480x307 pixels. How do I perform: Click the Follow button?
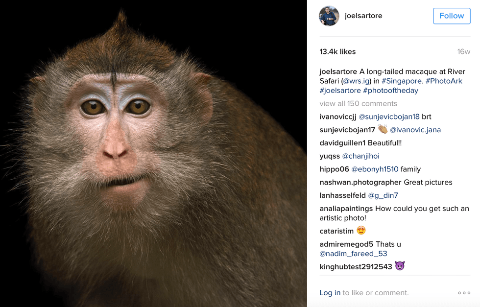pyautogui.click(x=451, y=16)
